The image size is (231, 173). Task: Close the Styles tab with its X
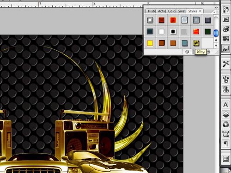(200, 11)
